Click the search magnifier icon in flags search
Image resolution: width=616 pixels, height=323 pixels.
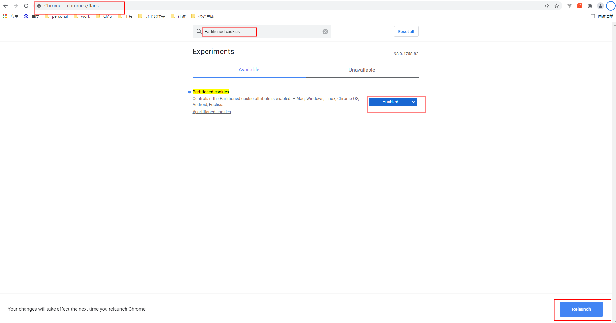[x=199, y=31]
